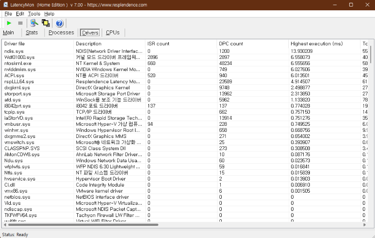Go to the CPUs tab

click(112, 33)
